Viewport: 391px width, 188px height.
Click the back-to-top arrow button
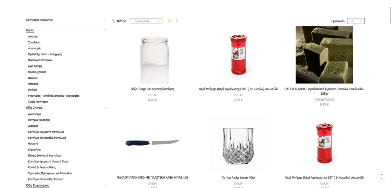381,179
